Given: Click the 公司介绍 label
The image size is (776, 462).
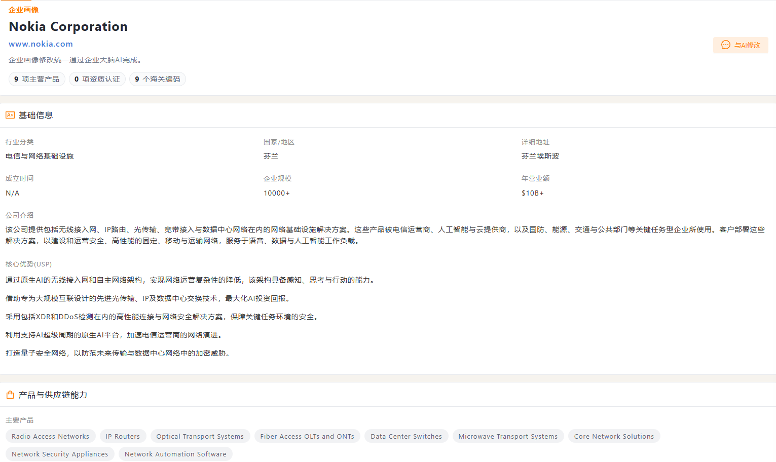Looking at the screenshot, I should coord(19,215).
